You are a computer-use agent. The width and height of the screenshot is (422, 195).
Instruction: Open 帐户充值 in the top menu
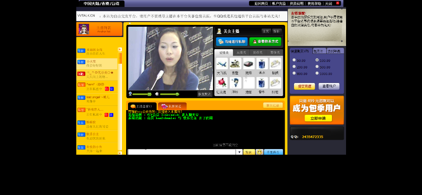279,3
